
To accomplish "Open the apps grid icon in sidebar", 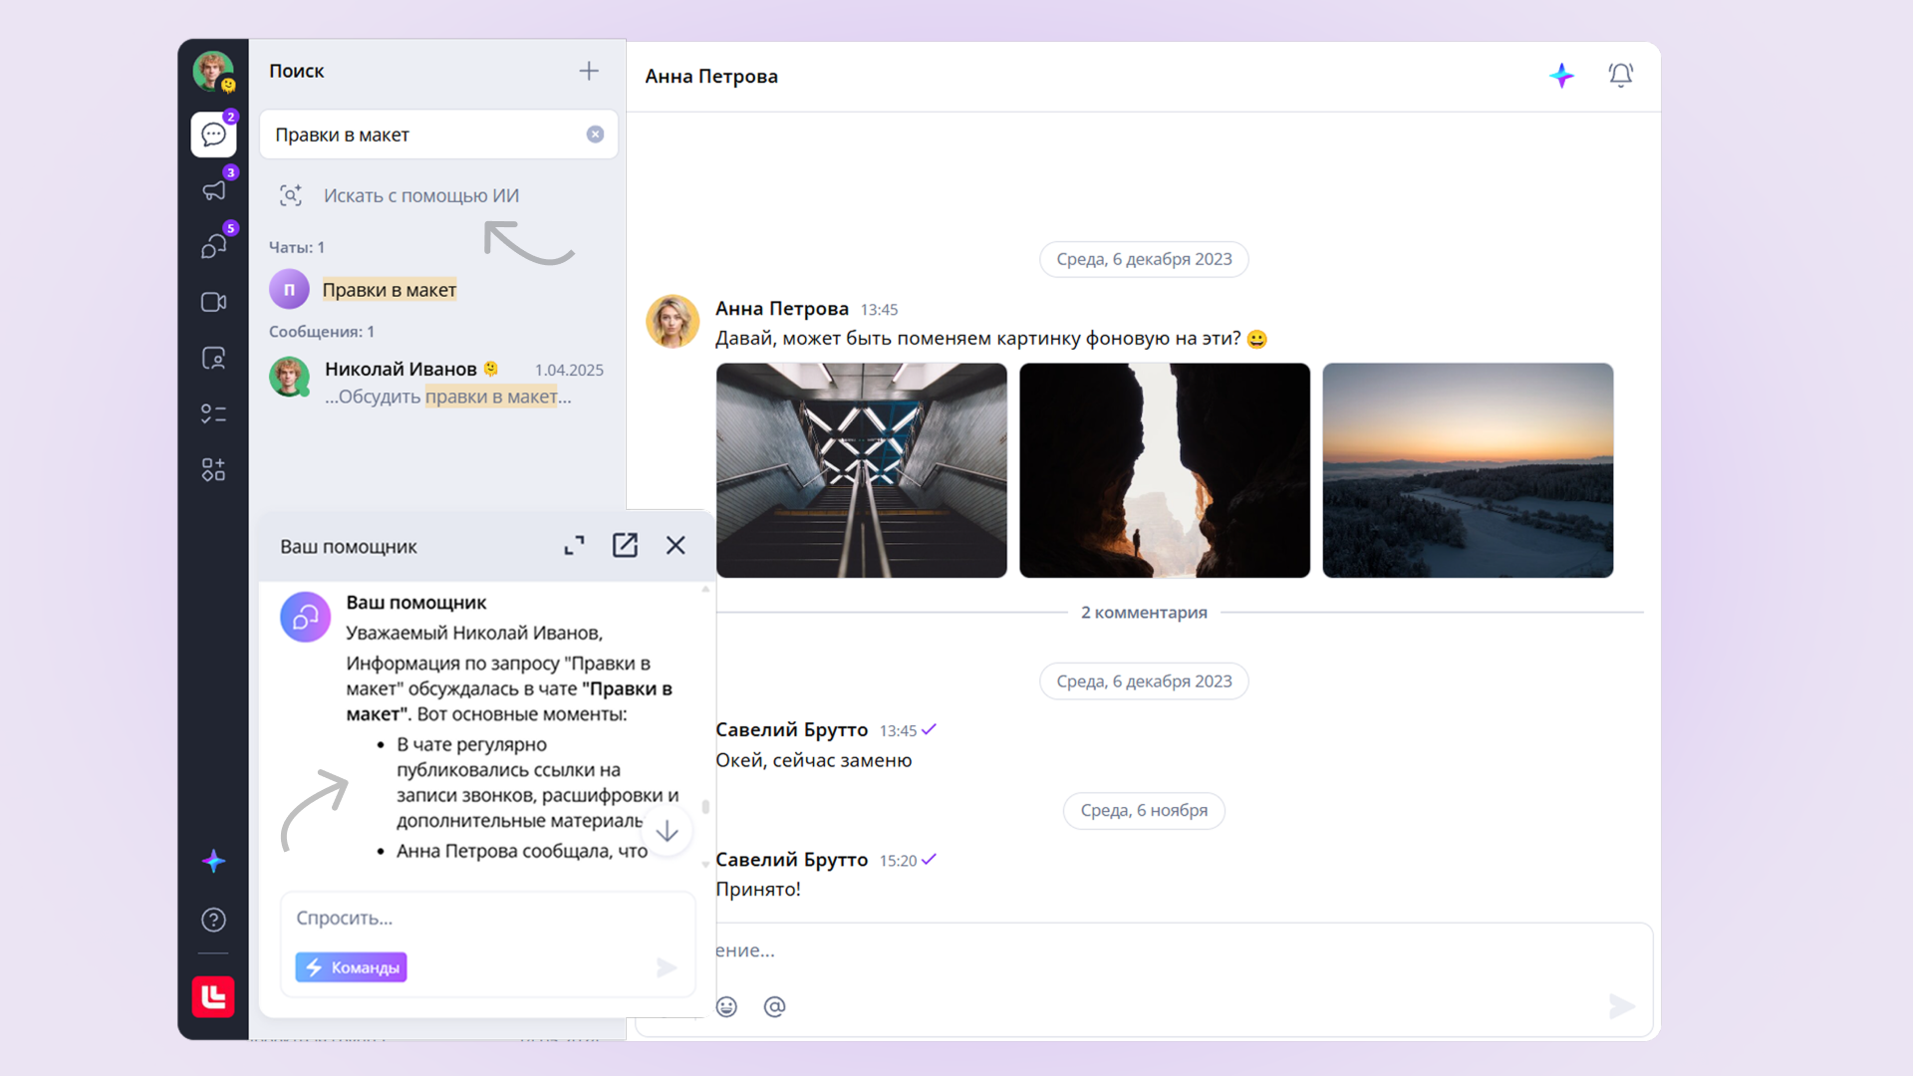I will (213, 469).
